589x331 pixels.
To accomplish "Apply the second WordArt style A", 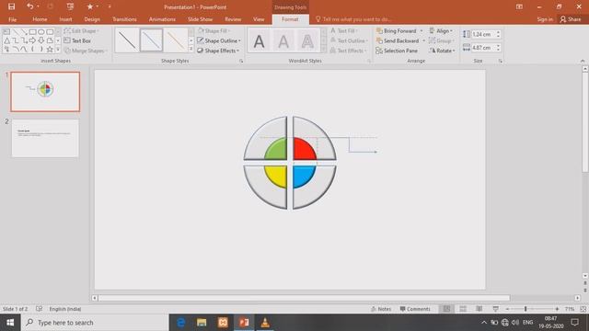I will [283, 41].
